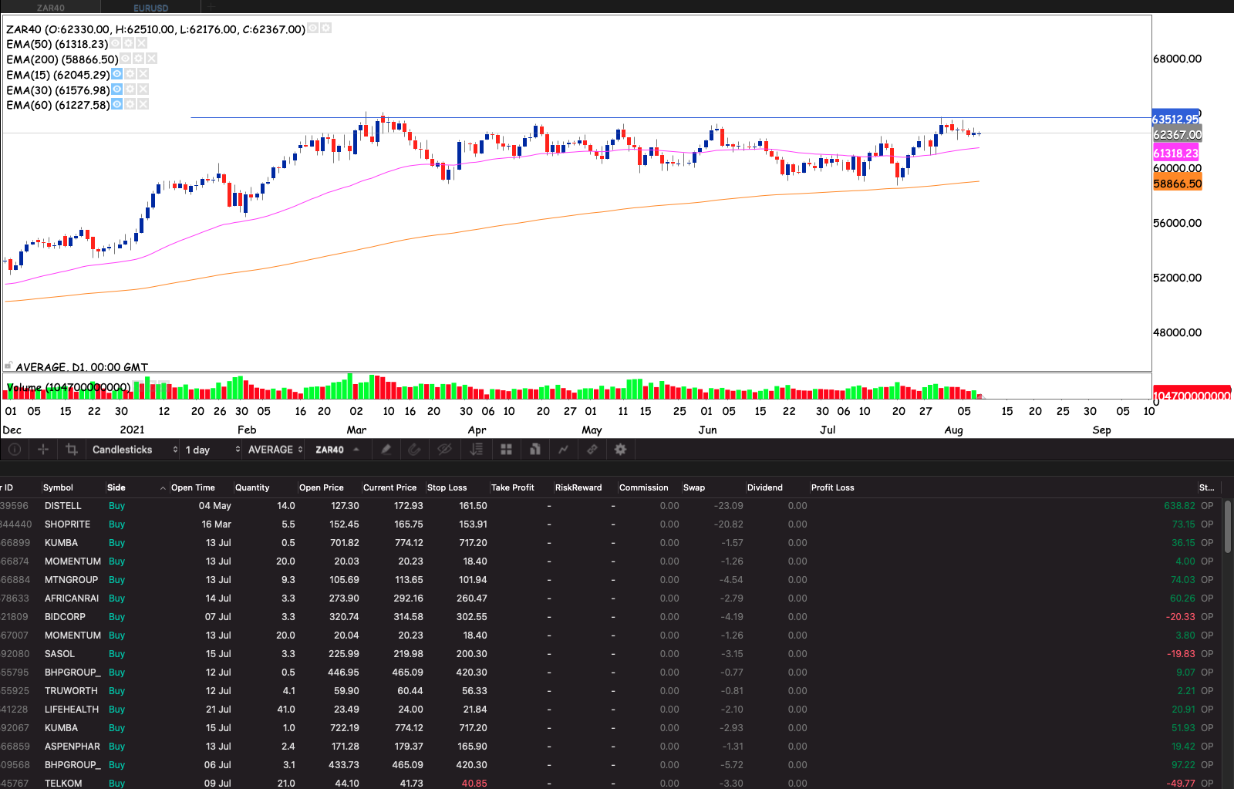Click the Profit Loss column header
The width and height of the screenshot is (1234, 789).
click(832, 487)
